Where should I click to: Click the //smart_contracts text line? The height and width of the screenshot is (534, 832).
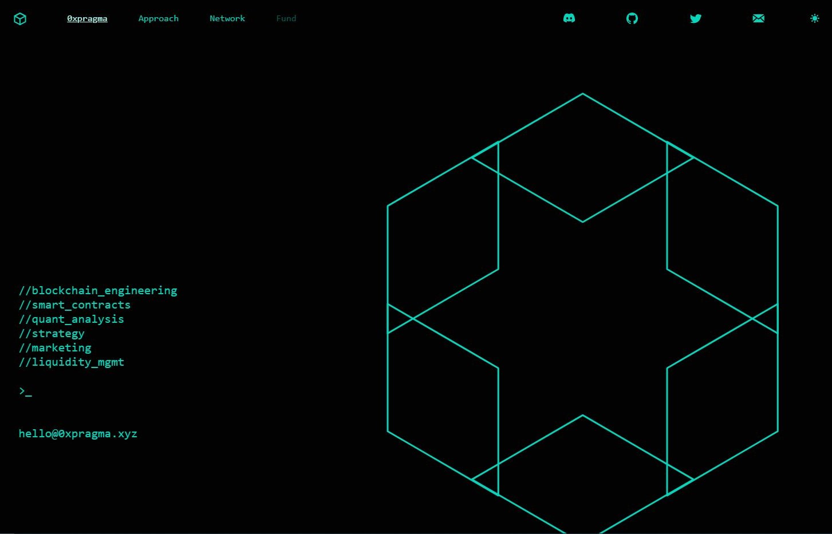(74, 304)
